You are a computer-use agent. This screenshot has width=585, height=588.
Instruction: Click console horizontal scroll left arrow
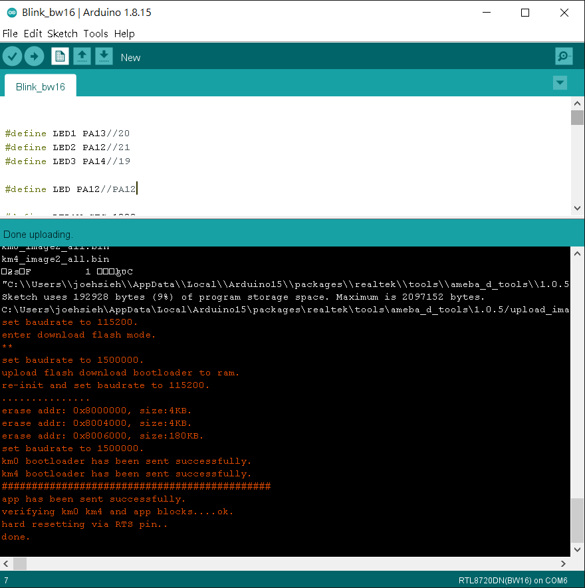point(6,563)
